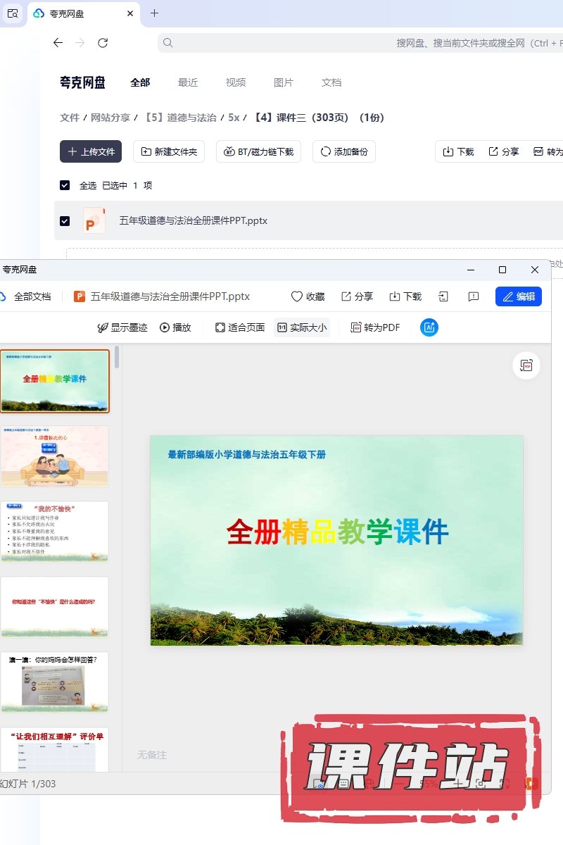563x845 pixels.
Task: Click the move-to-folder icon right of 下载
Action: [443, 296]
